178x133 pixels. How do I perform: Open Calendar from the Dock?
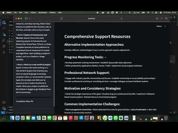[x=60, y=118]
